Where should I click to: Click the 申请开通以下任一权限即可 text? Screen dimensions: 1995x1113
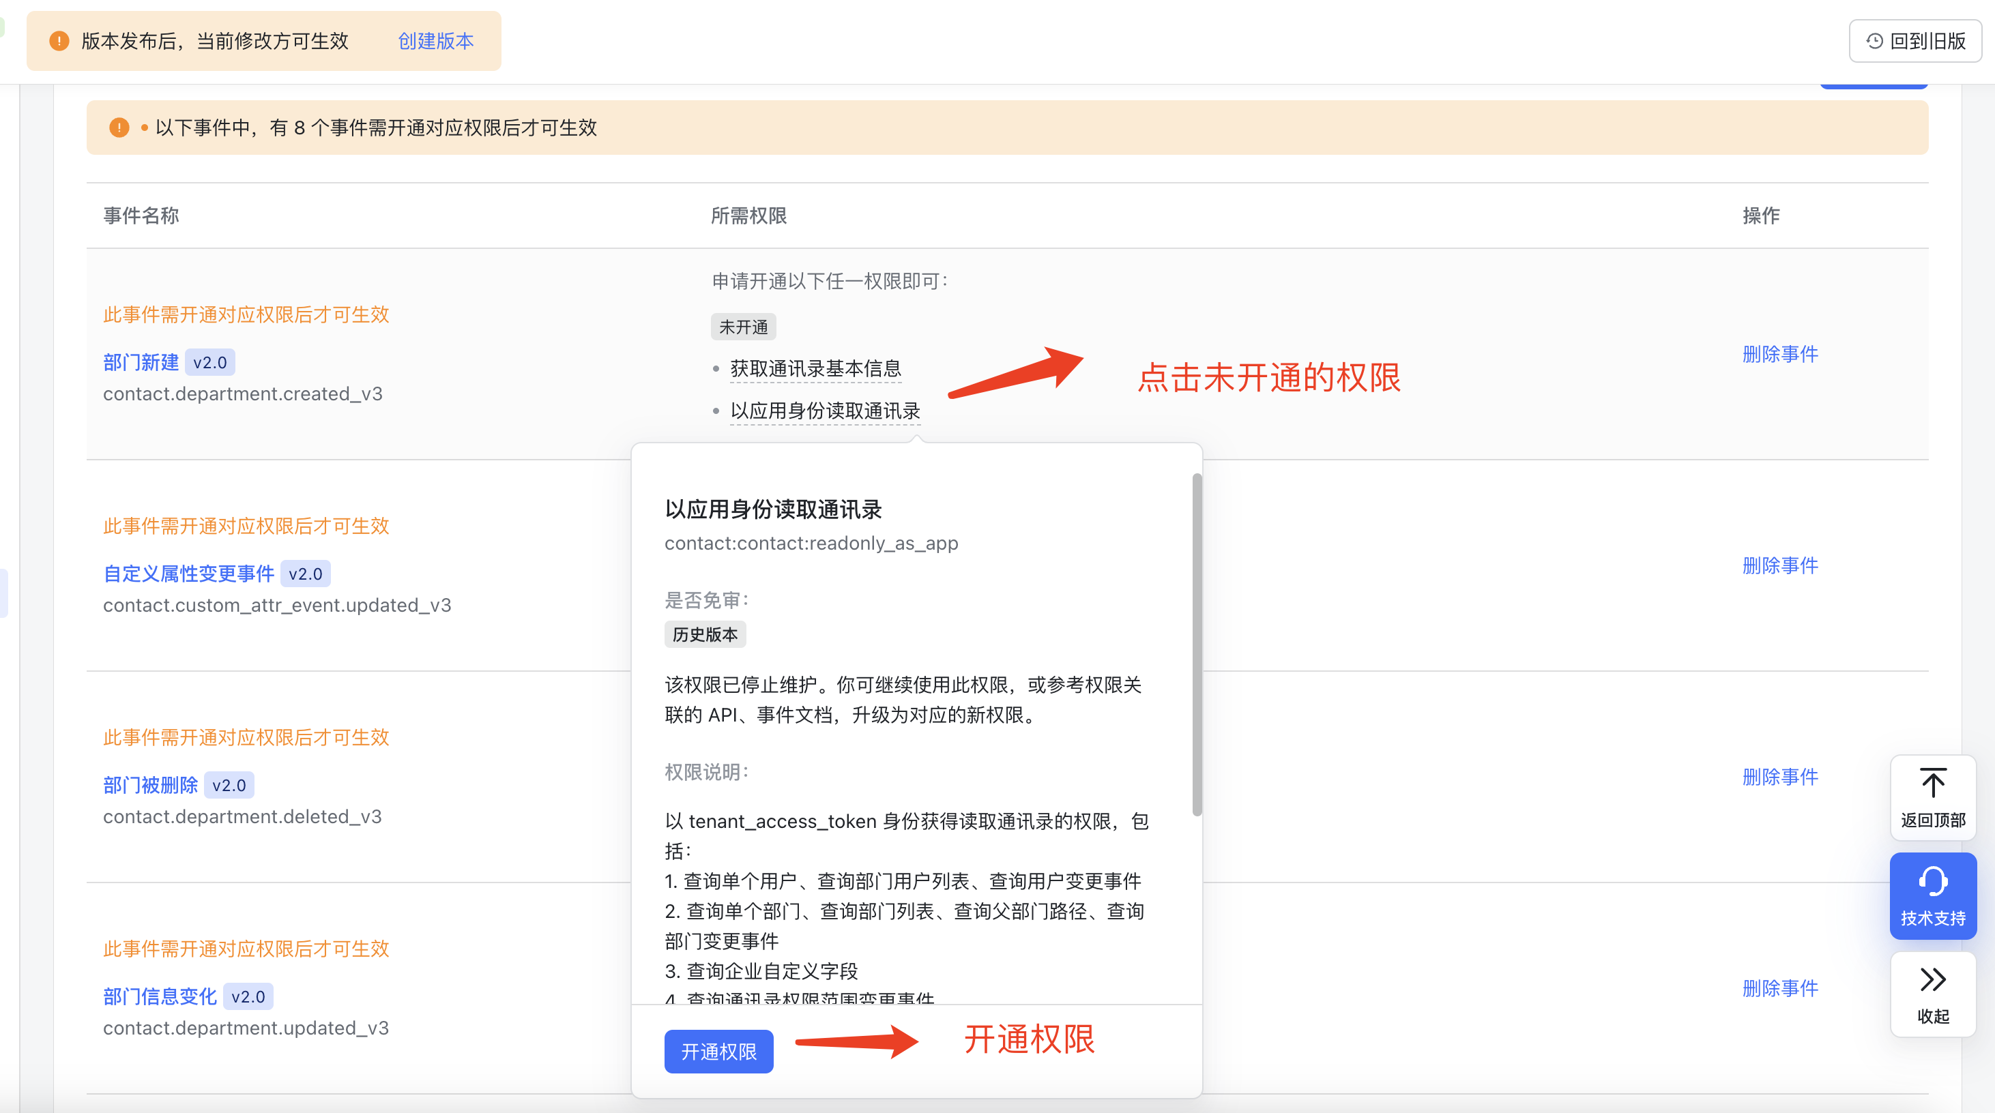click(x=830, y=281)
